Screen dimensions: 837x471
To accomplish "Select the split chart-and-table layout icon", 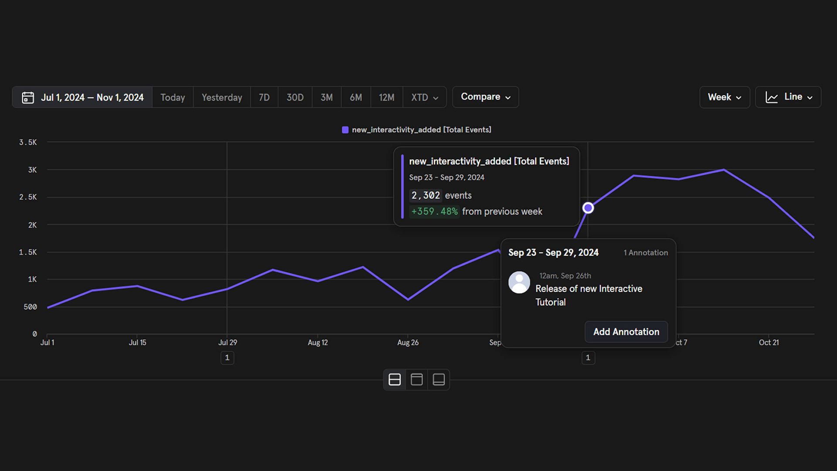I will click(395, 379).
